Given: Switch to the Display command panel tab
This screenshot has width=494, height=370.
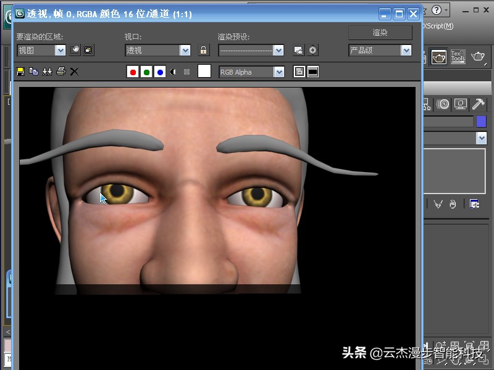Looking at the screenshot, I should (460, 104).
